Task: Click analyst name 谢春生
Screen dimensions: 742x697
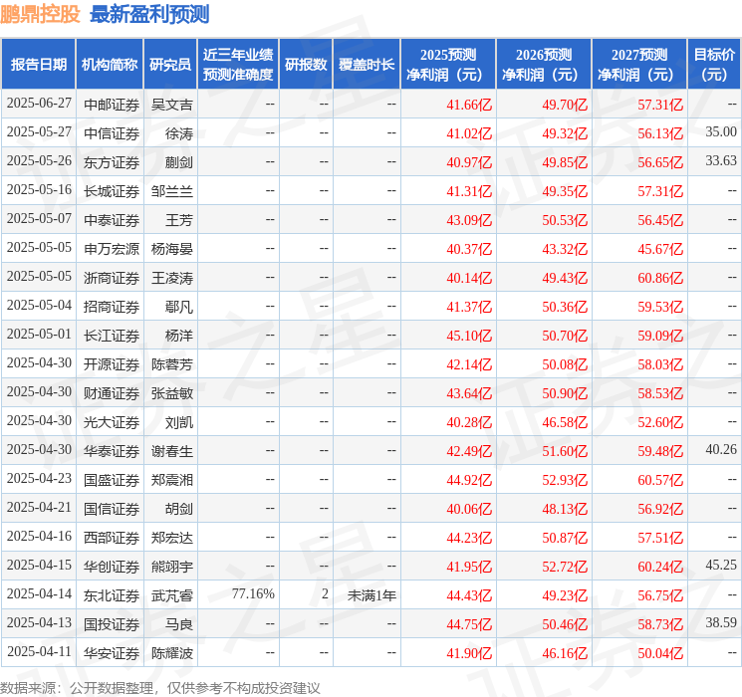Action: [x=171, y=451]
